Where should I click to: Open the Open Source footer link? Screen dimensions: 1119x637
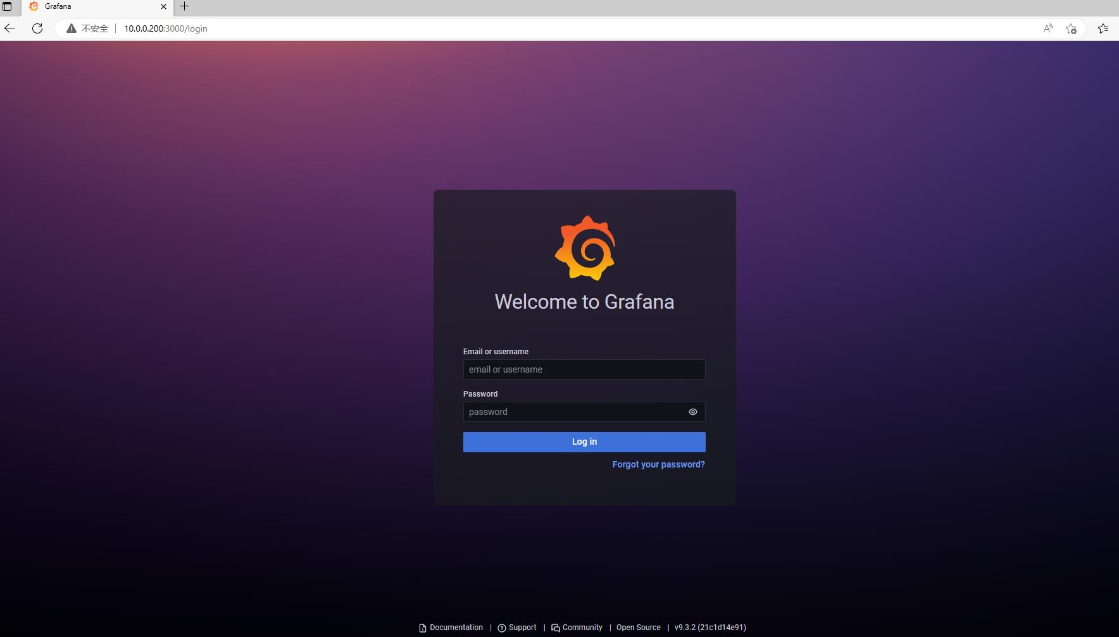[x=639, y=628]
